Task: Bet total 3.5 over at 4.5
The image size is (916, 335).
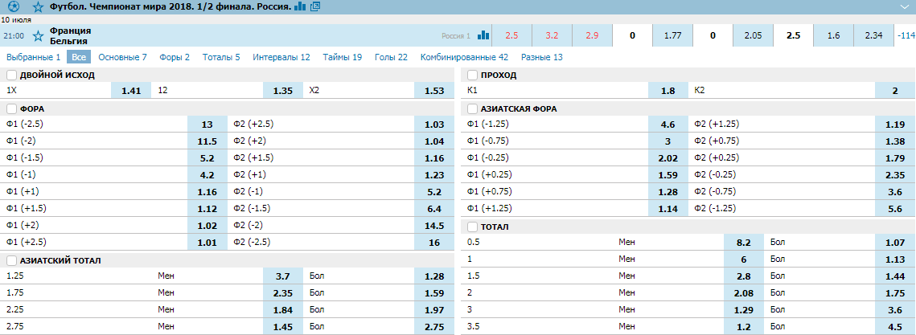Action: pyautogui.click(x=896, y=327)
